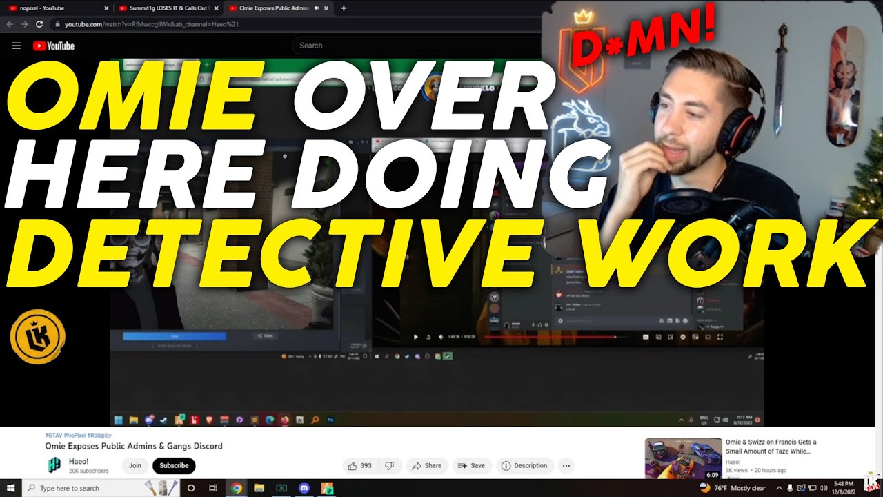View site security lock info

[x=57, y=24]
